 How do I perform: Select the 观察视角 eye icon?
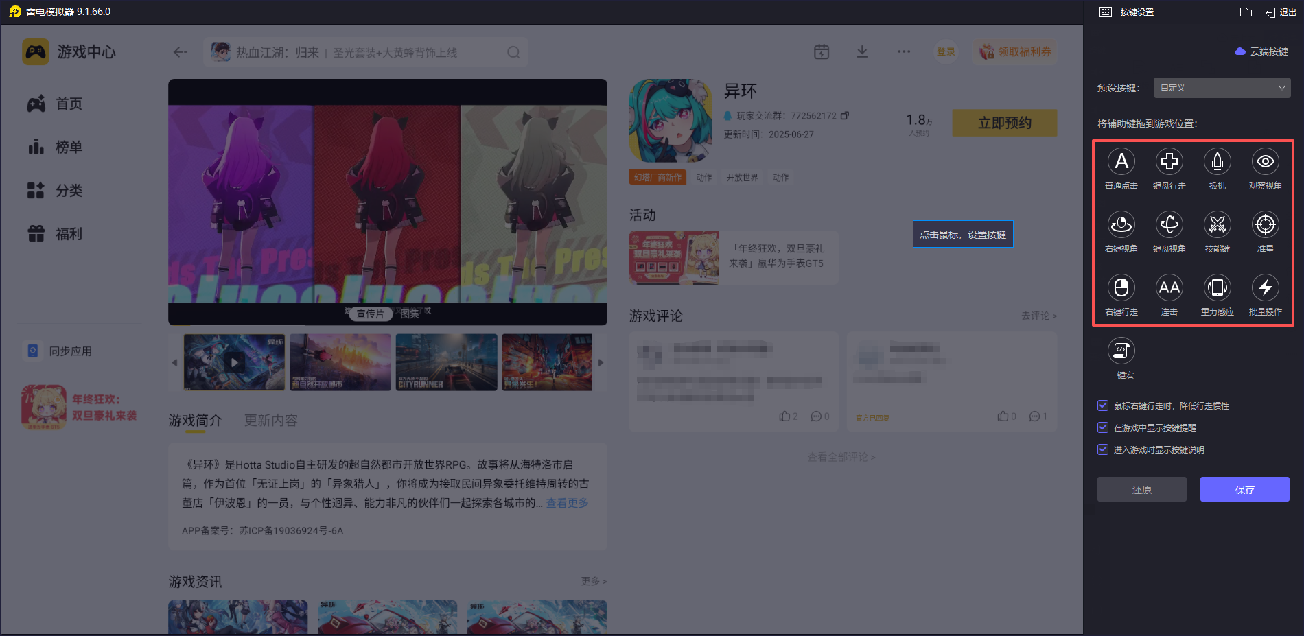click(x=1266, y=162)
